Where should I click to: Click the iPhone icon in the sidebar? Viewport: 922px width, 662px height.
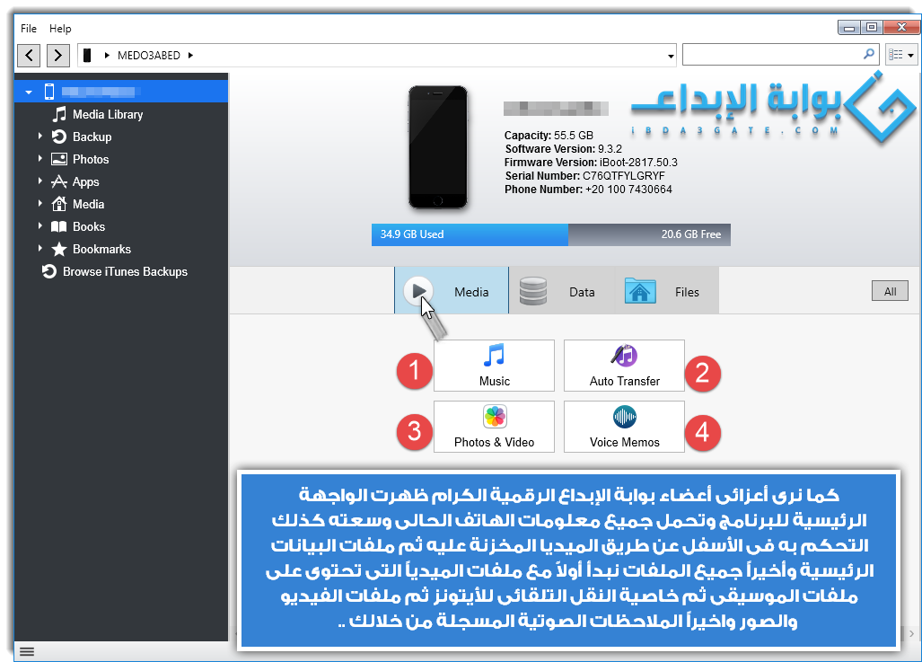(49, 92)
